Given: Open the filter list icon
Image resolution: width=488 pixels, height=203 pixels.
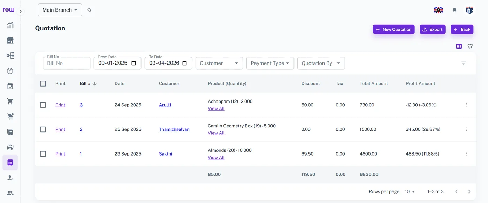Looking at the screenshot, I should coord(464,63).
